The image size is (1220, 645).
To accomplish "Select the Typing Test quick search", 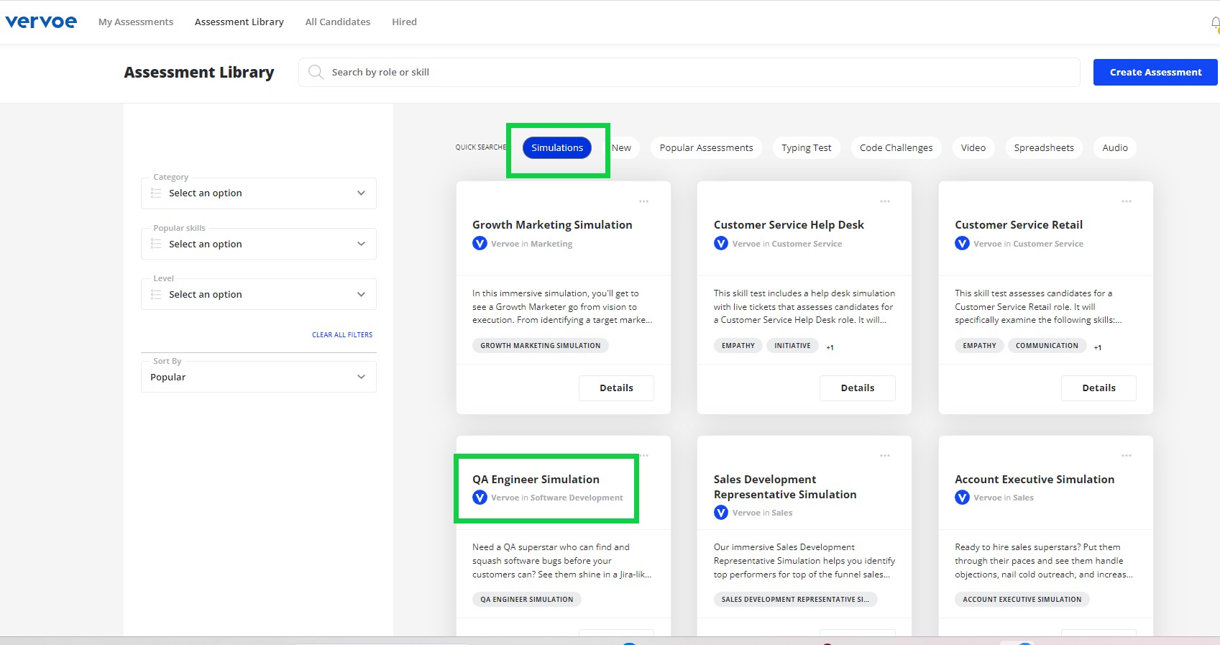I will click(x=807, y=147).
